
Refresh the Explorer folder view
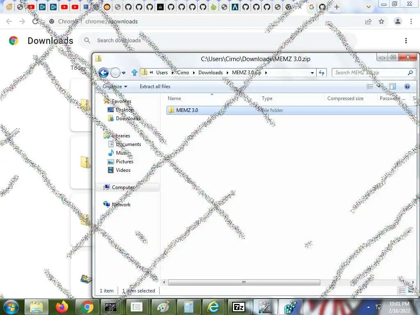(x=322, y=73)
